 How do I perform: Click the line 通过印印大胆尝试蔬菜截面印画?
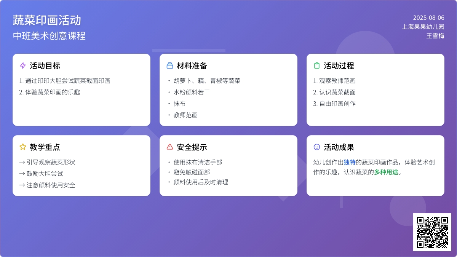tap(65, 81)
